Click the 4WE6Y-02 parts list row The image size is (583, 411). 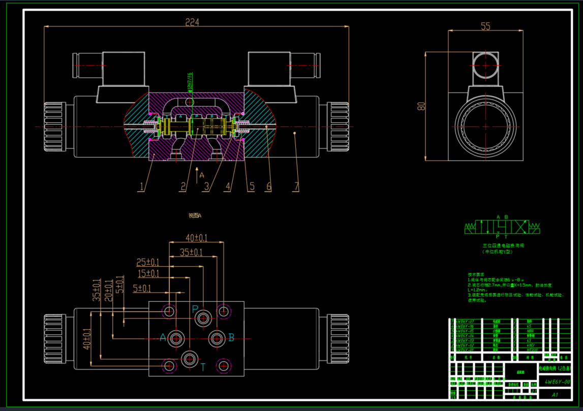point(510,345)
